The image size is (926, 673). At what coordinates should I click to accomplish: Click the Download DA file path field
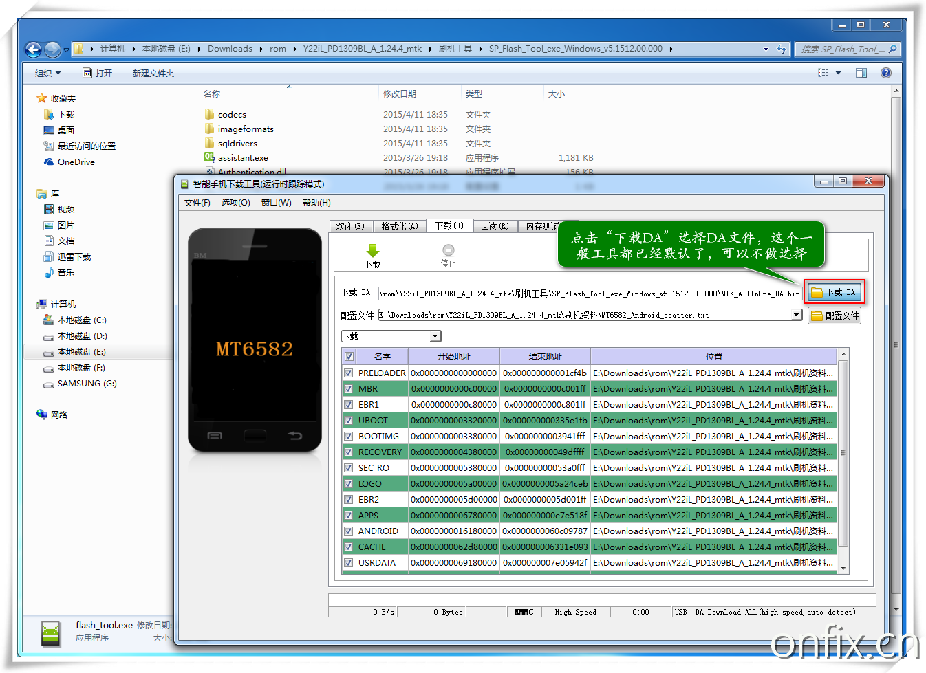[589, 294]
